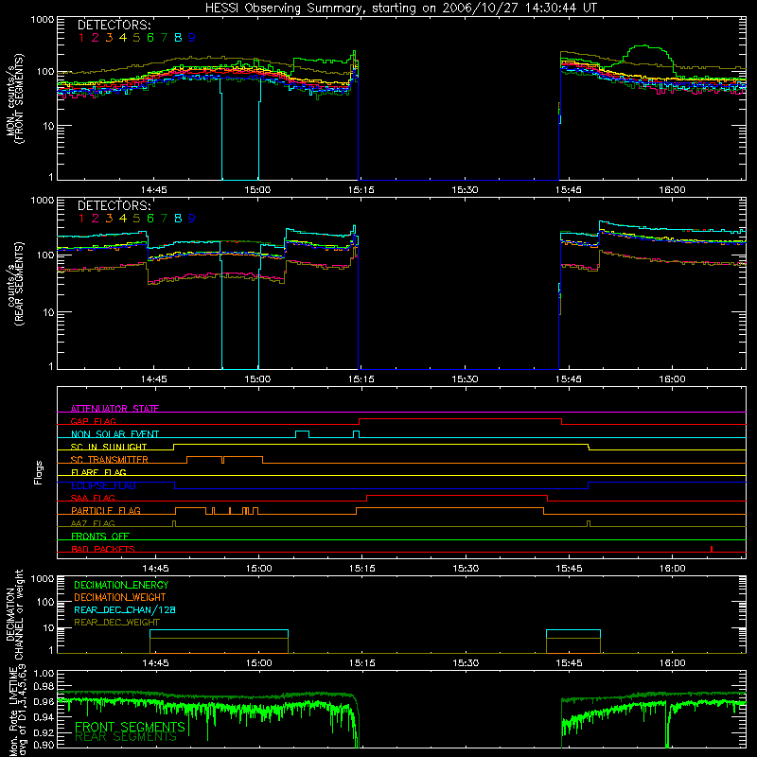Click the HESSI Observing Summary title text

coord(400,8)
